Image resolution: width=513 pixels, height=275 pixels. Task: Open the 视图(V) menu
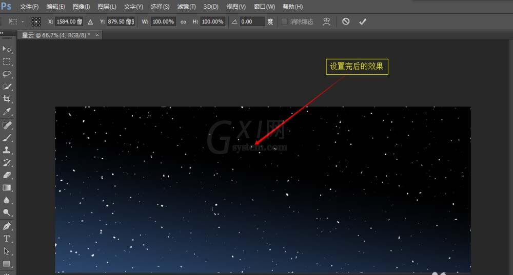point(236,7)
